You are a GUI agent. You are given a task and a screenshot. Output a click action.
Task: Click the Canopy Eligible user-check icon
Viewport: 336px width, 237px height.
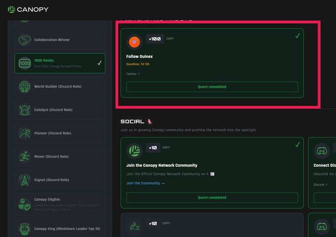pos(24,204)
